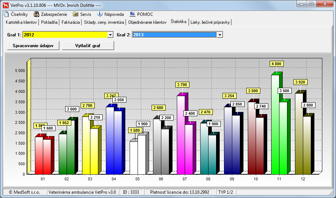Click the red bar of month 01

coord(39,156)
